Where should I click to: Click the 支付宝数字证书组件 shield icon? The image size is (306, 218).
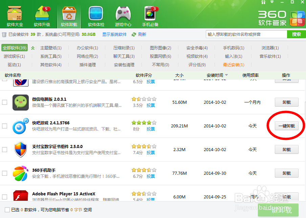click(x=21, y=150)
